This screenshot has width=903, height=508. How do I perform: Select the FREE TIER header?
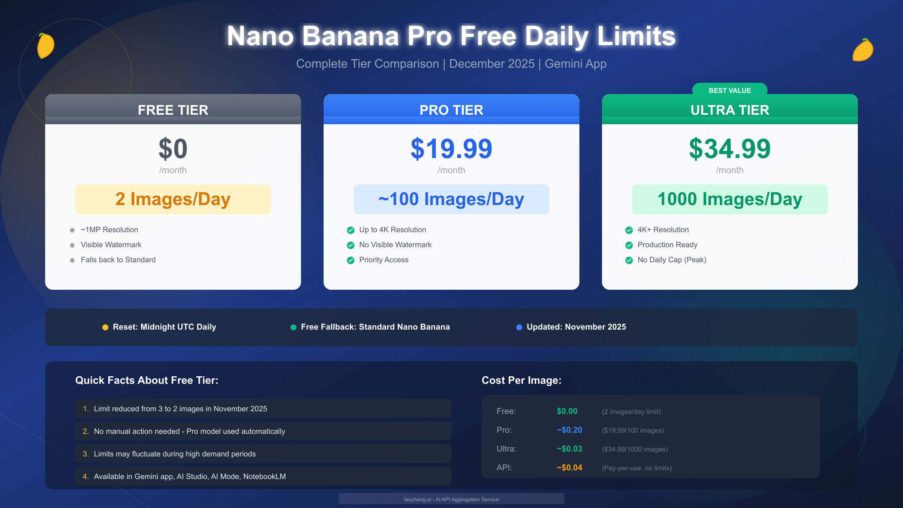(173, 110)
